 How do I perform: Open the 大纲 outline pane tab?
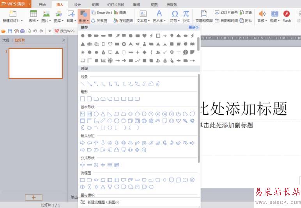[x=6, y=40]
